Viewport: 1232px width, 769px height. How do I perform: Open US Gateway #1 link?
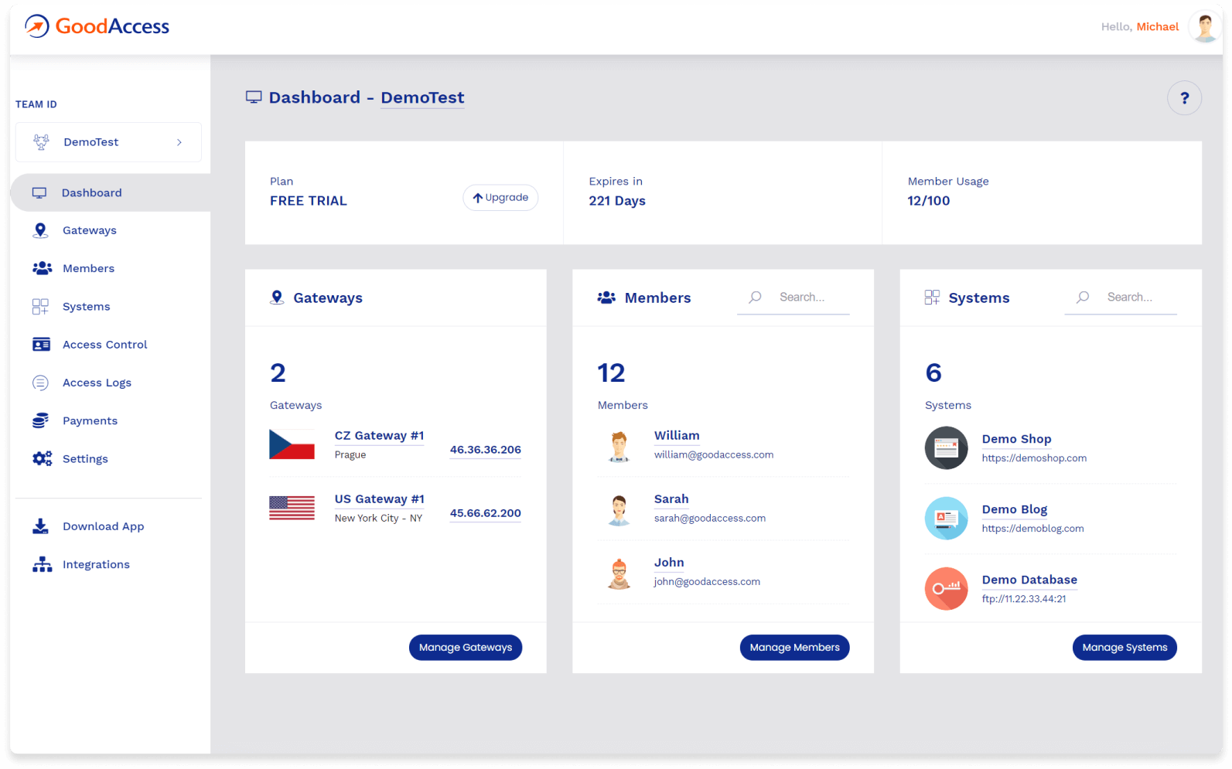pos(379,499)
